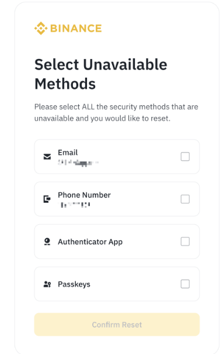
Task: Click the Phone Number device icon
Action: (47, 199)
